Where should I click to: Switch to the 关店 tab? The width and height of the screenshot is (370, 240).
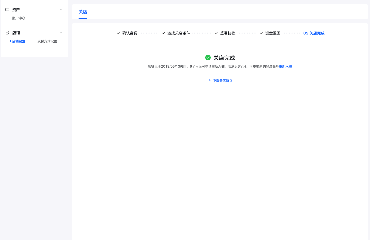tap(83, 12)
